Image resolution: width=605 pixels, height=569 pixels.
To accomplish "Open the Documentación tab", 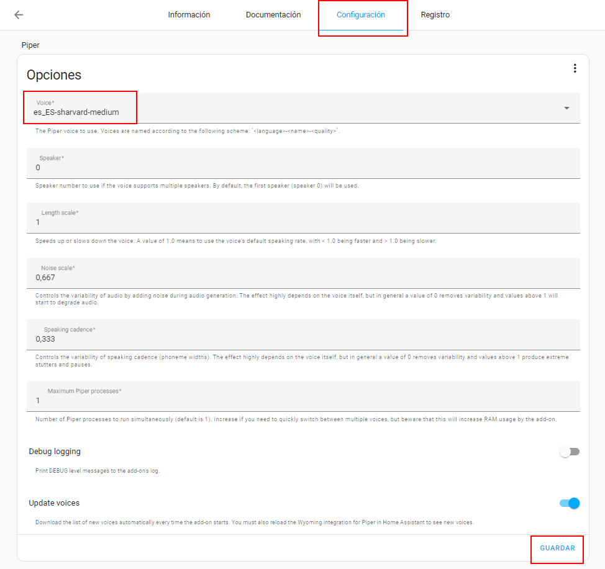I will [x=273, y=15].
